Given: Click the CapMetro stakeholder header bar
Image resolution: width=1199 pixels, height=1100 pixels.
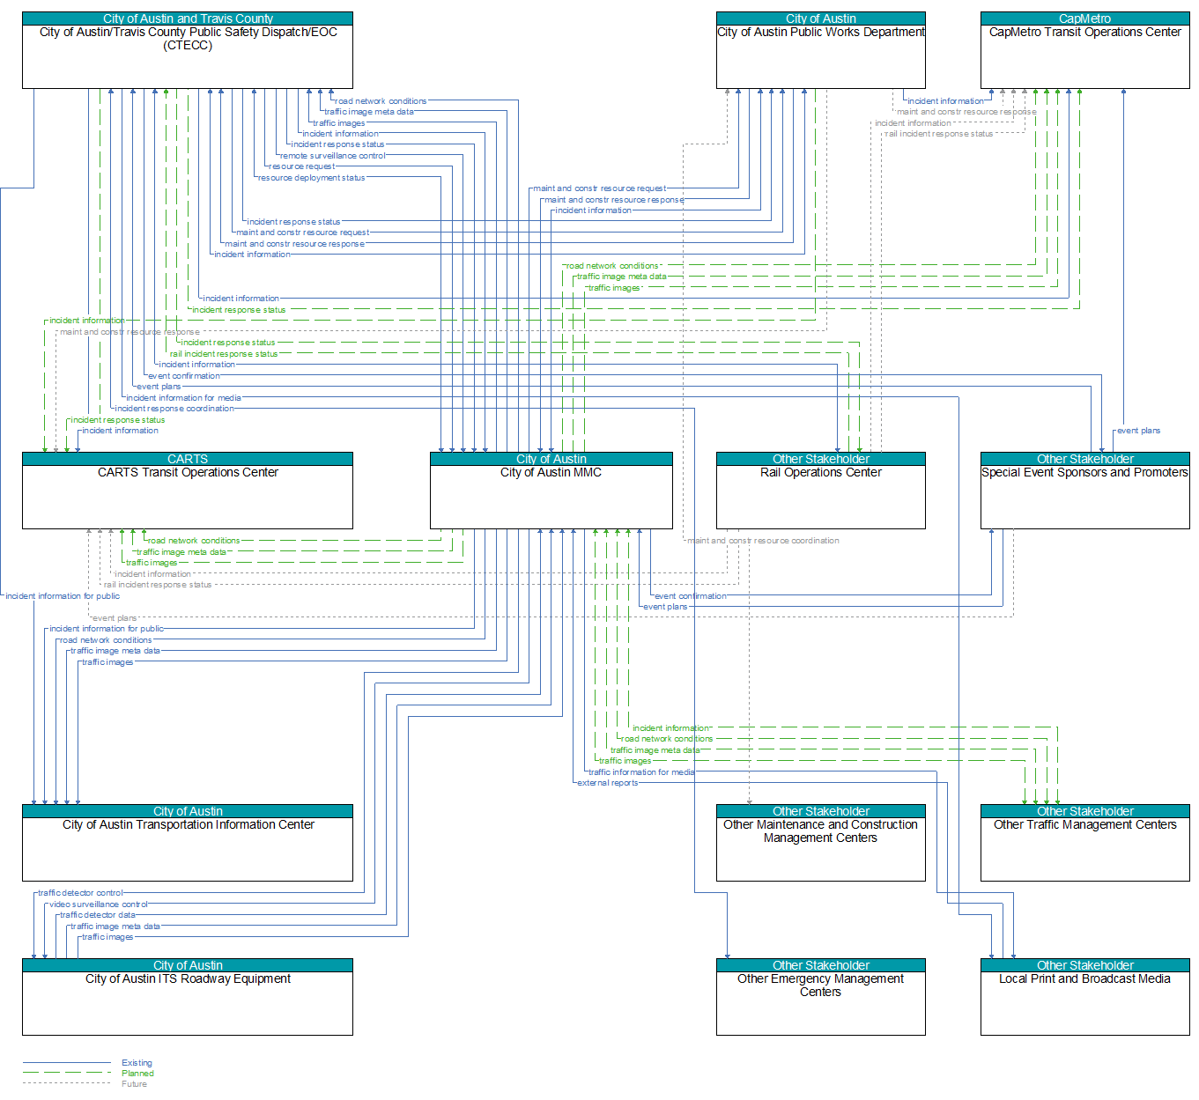Looking at the screenshot, I should pyautogui.click(x=1084, y=18).
